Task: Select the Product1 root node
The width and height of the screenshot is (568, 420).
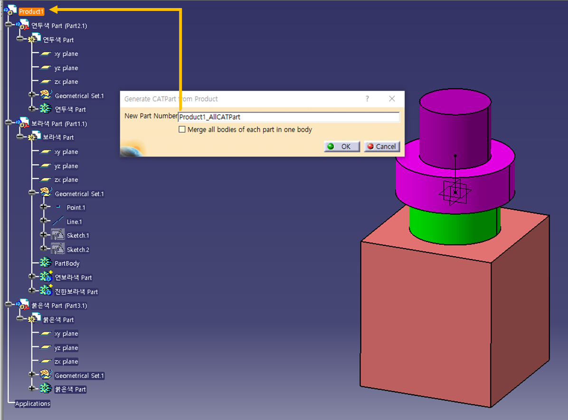Action: pyautogui.click(x=31, y=11)
